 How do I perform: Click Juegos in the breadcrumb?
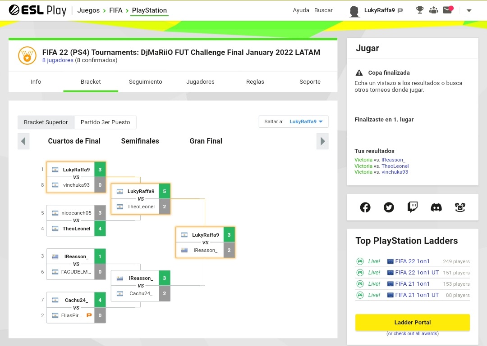88,10
